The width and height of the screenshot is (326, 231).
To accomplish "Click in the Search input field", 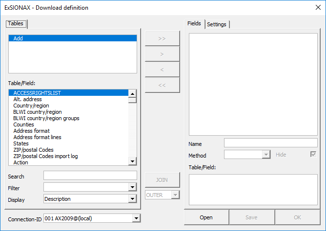I will [x=90, y=175].
